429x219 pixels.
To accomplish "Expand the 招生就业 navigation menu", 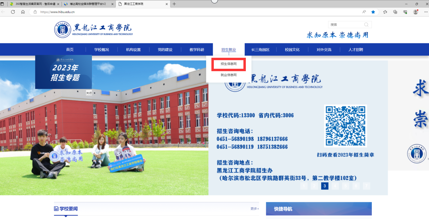I will 229,50.
